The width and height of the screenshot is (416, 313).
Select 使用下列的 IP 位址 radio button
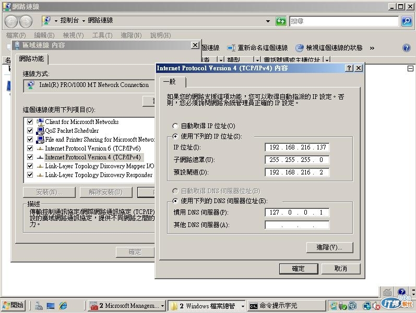point(175,136)
